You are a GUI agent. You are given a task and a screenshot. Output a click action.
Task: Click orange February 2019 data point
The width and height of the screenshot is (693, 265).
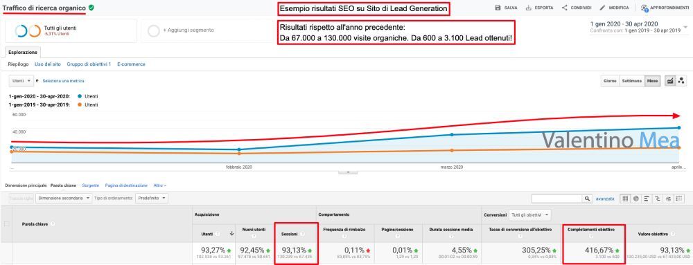(239, 154)
